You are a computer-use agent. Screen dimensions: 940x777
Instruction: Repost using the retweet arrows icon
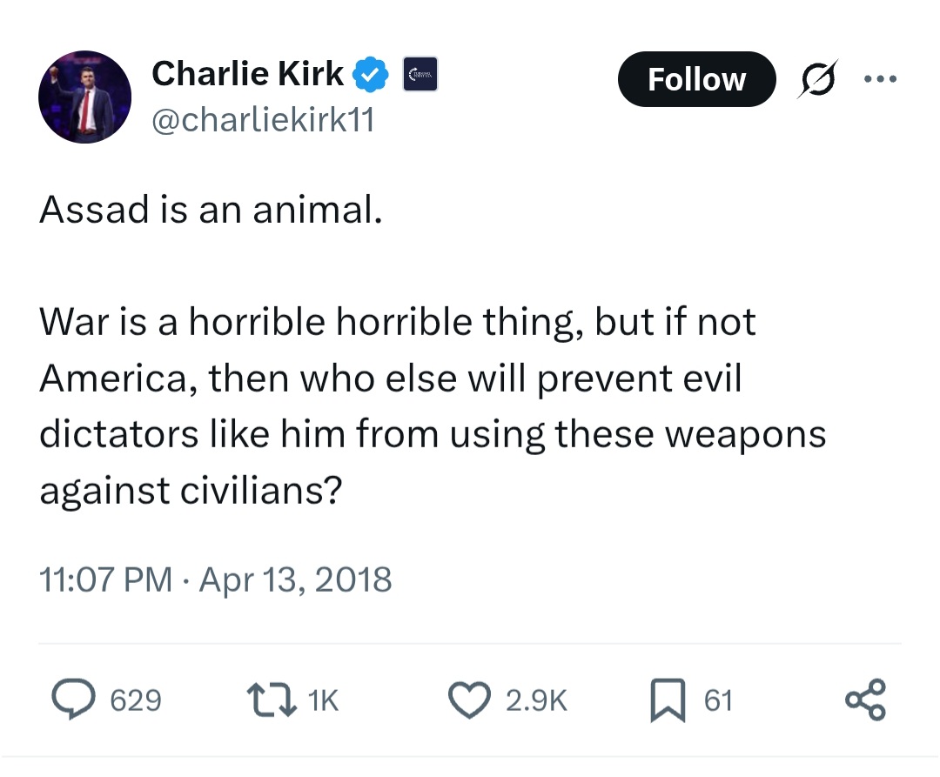click(272, 700)
